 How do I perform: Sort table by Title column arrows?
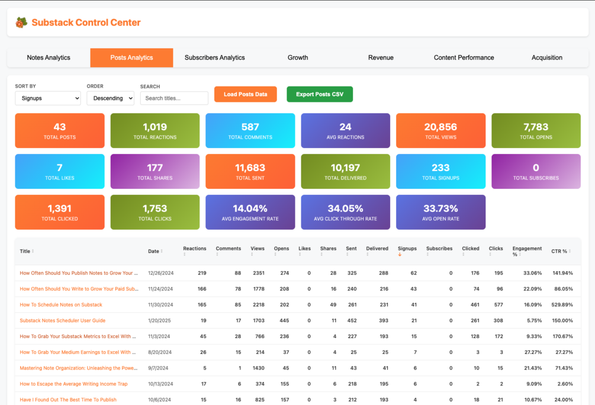click(x=33, y=251)
